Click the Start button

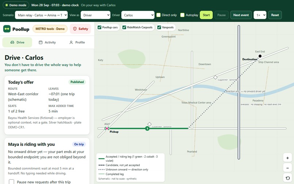point(206,15)
